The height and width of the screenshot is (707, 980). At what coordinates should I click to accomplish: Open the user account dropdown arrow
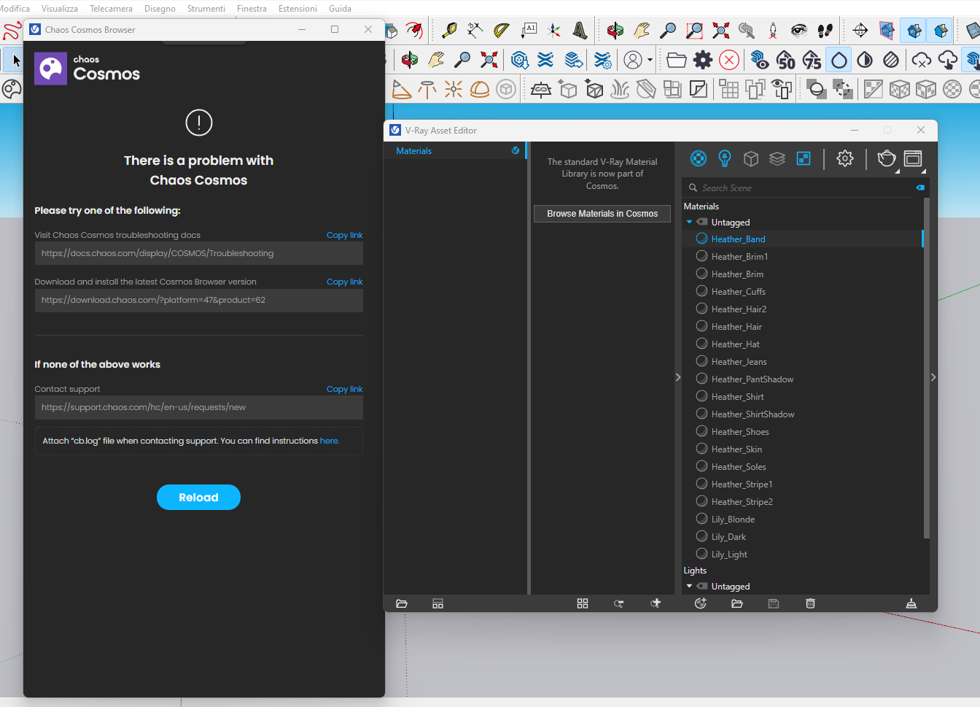(x=650, y=60)
